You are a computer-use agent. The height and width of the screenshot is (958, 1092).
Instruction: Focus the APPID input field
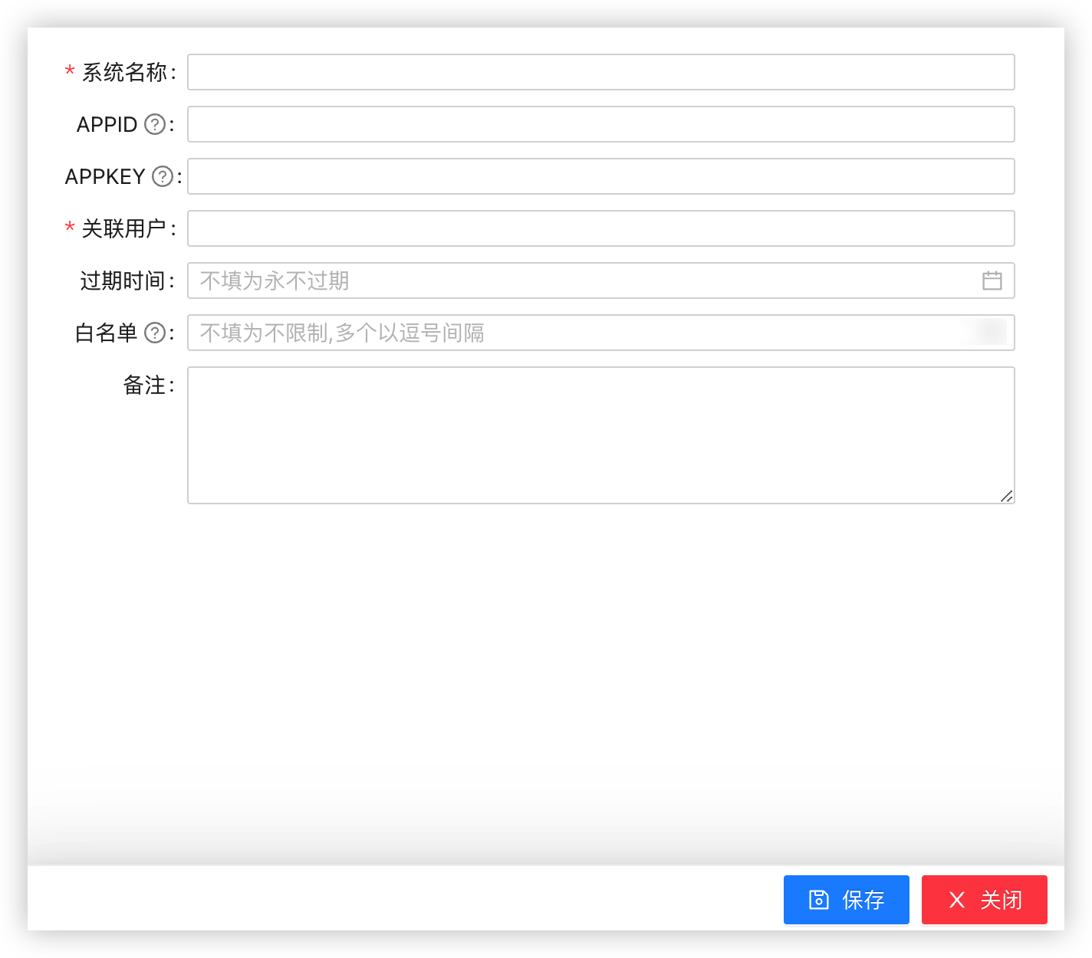601,124
